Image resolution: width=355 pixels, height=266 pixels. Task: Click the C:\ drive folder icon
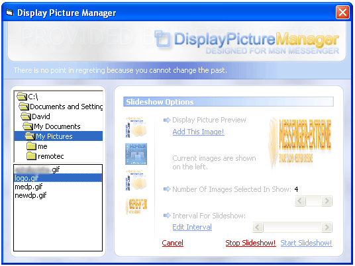22,97
